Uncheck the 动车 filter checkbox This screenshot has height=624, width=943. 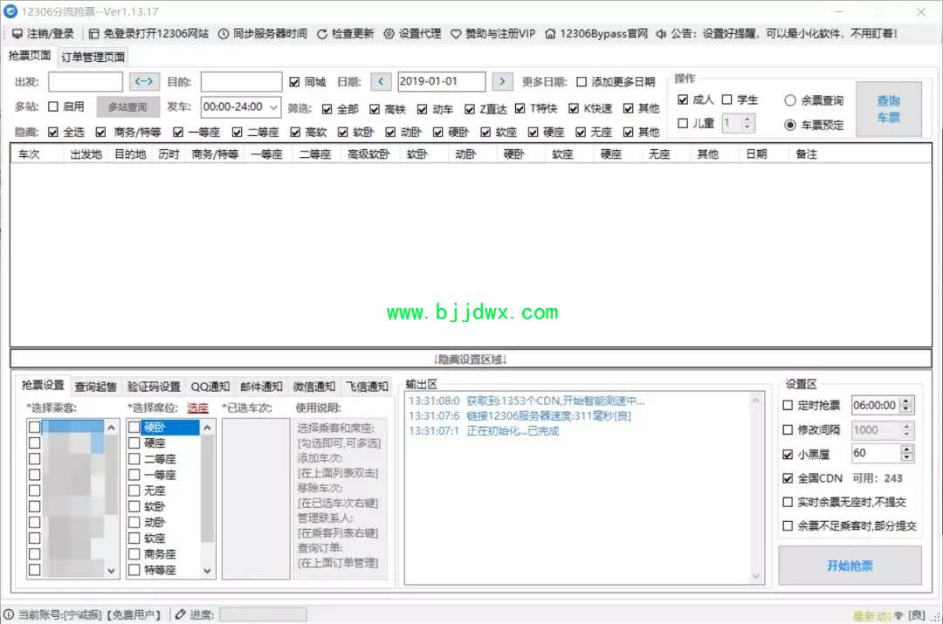pyautogui.click(x=423, y=109)
